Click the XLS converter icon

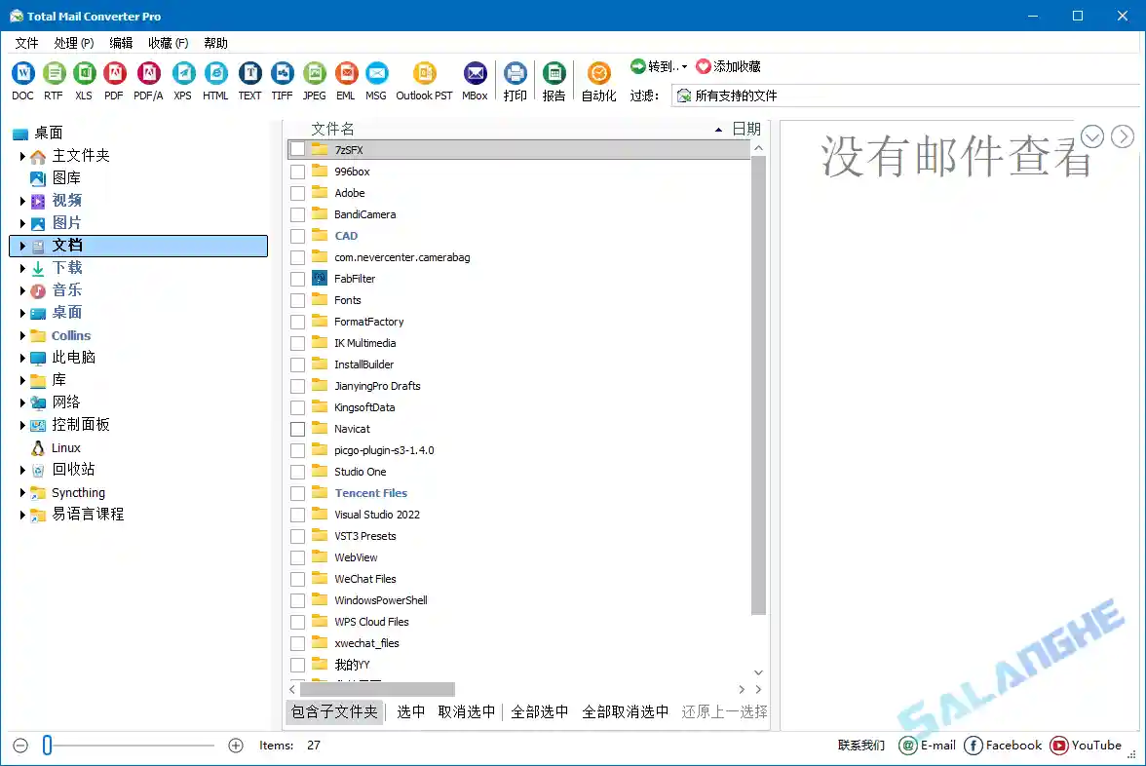(x=84, y=73)
